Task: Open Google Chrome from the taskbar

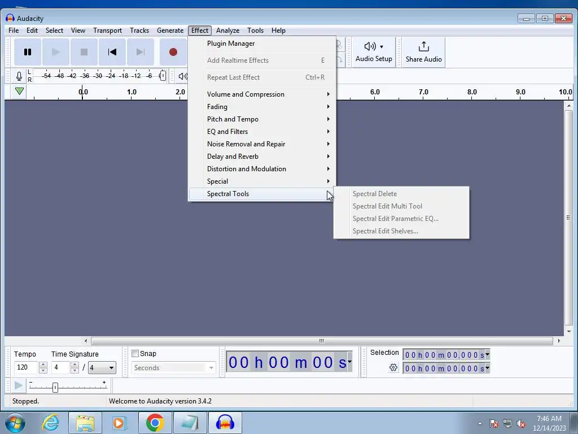Action: click(155, 423)
